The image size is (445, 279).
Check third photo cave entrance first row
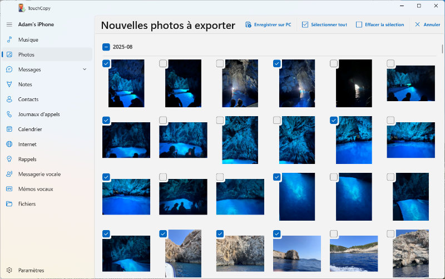tap(220, 63)
